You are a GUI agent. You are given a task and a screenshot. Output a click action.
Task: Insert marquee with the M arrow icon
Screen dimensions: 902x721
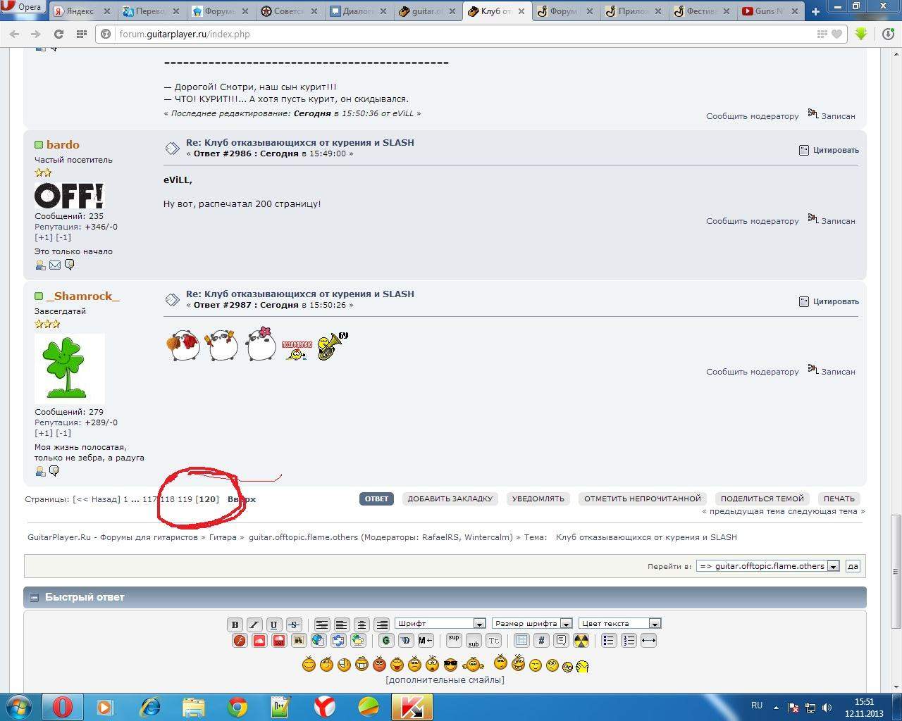pyautogui.click(x=425, y=641)
